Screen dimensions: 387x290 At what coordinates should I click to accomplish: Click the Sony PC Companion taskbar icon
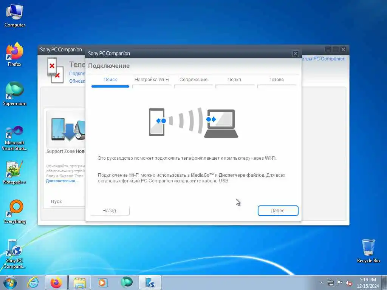tap(150, 282)
